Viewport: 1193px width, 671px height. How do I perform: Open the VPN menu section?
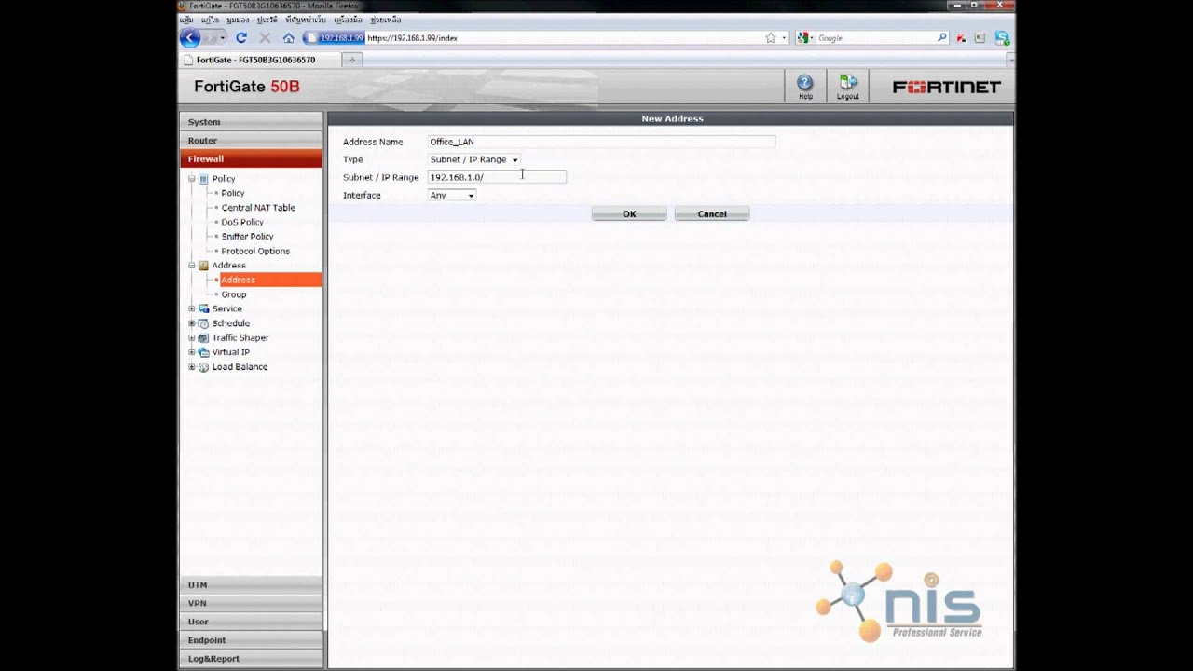[x=251, y=603]
